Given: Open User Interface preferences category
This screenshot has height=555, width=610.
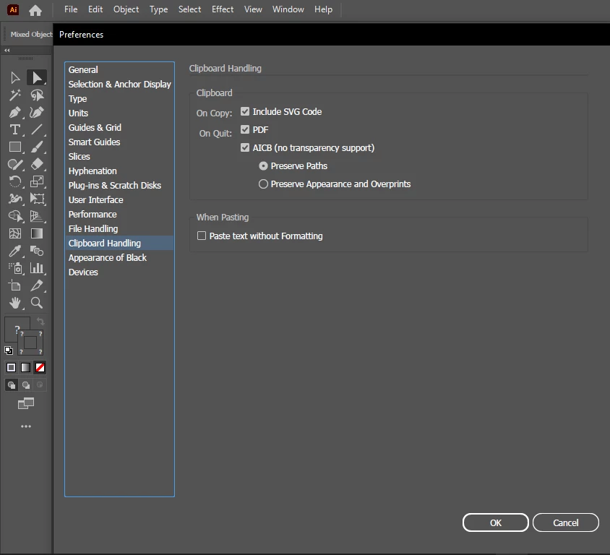Looking at the screenshot, I should [119, 200].
